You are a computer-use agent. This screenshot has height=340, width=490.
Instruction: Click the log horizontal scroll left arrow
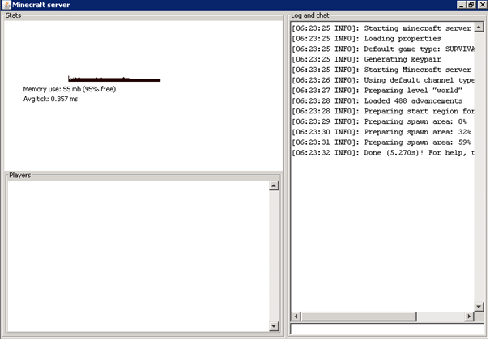point(296,317)
